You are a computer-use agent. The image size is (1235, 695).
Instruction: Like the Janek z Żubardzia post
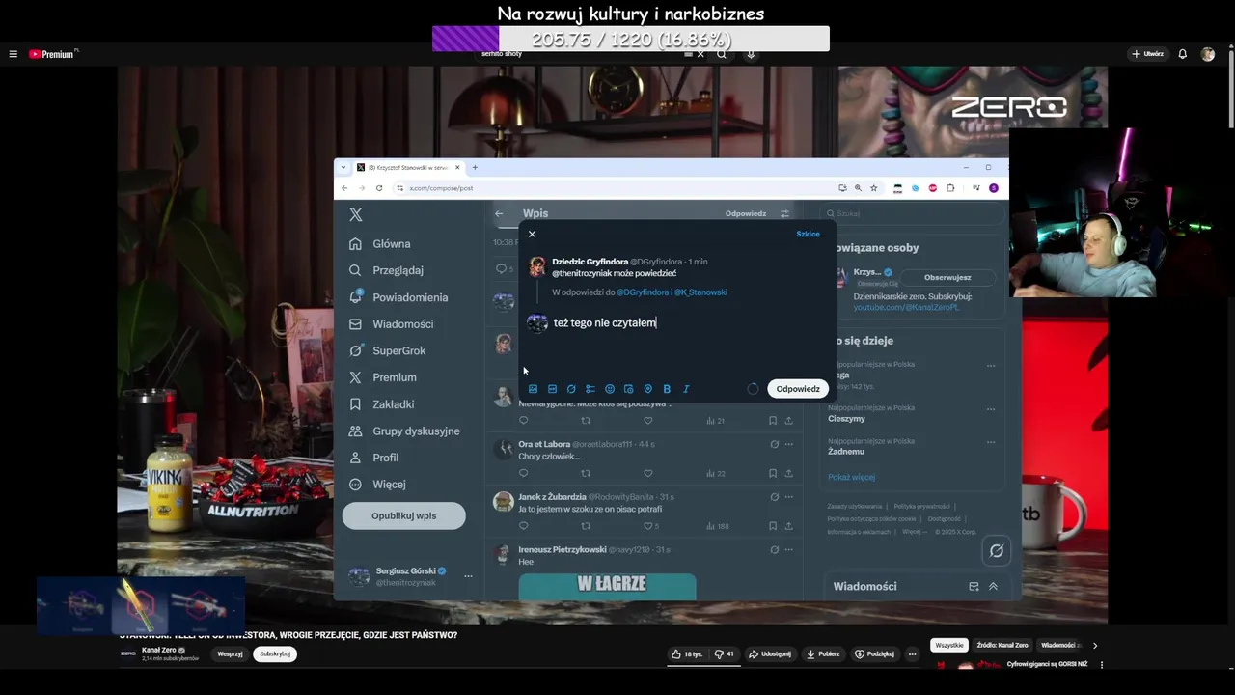click(x=647, y=526)
